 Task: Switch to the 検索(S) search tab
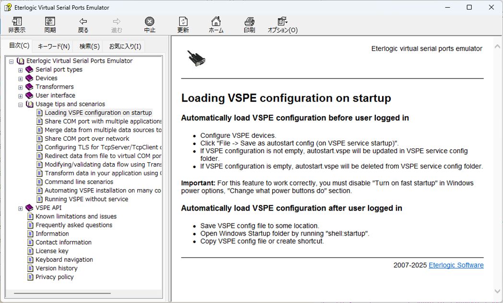pos(89,46)
